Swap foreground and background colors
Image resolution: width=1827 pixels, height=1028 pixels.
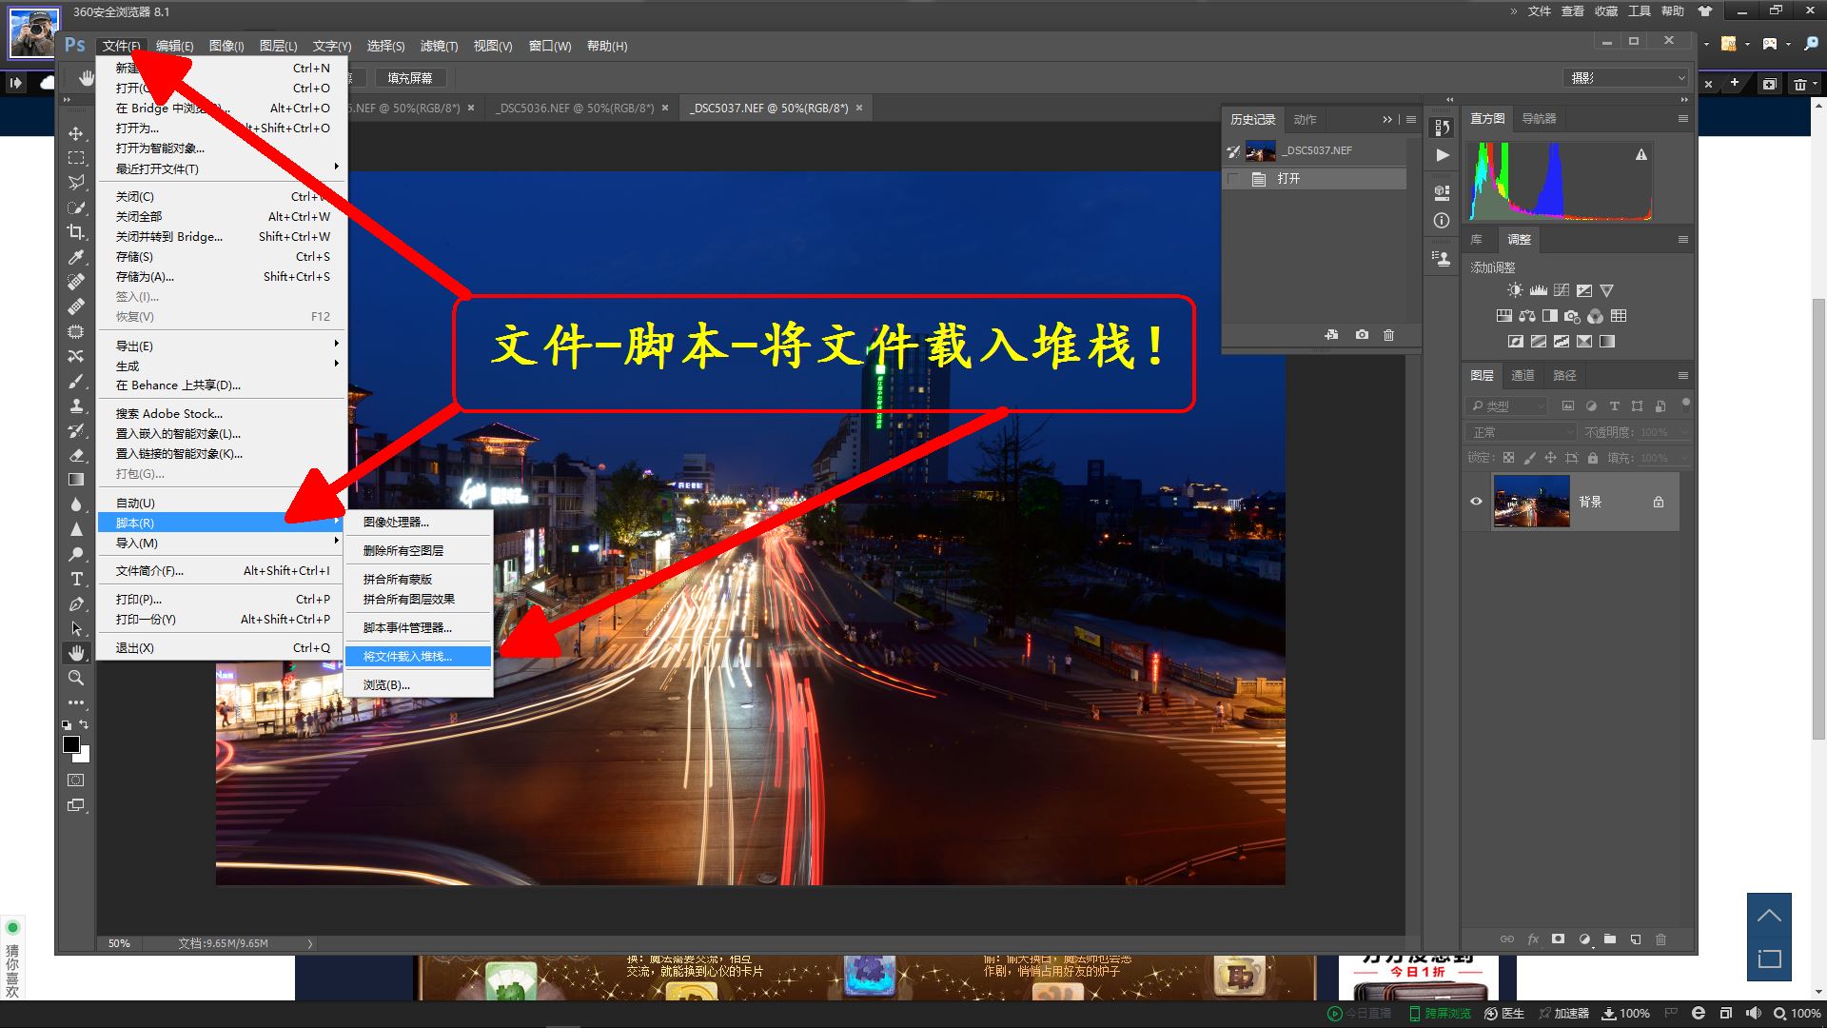tap(84, 725)
